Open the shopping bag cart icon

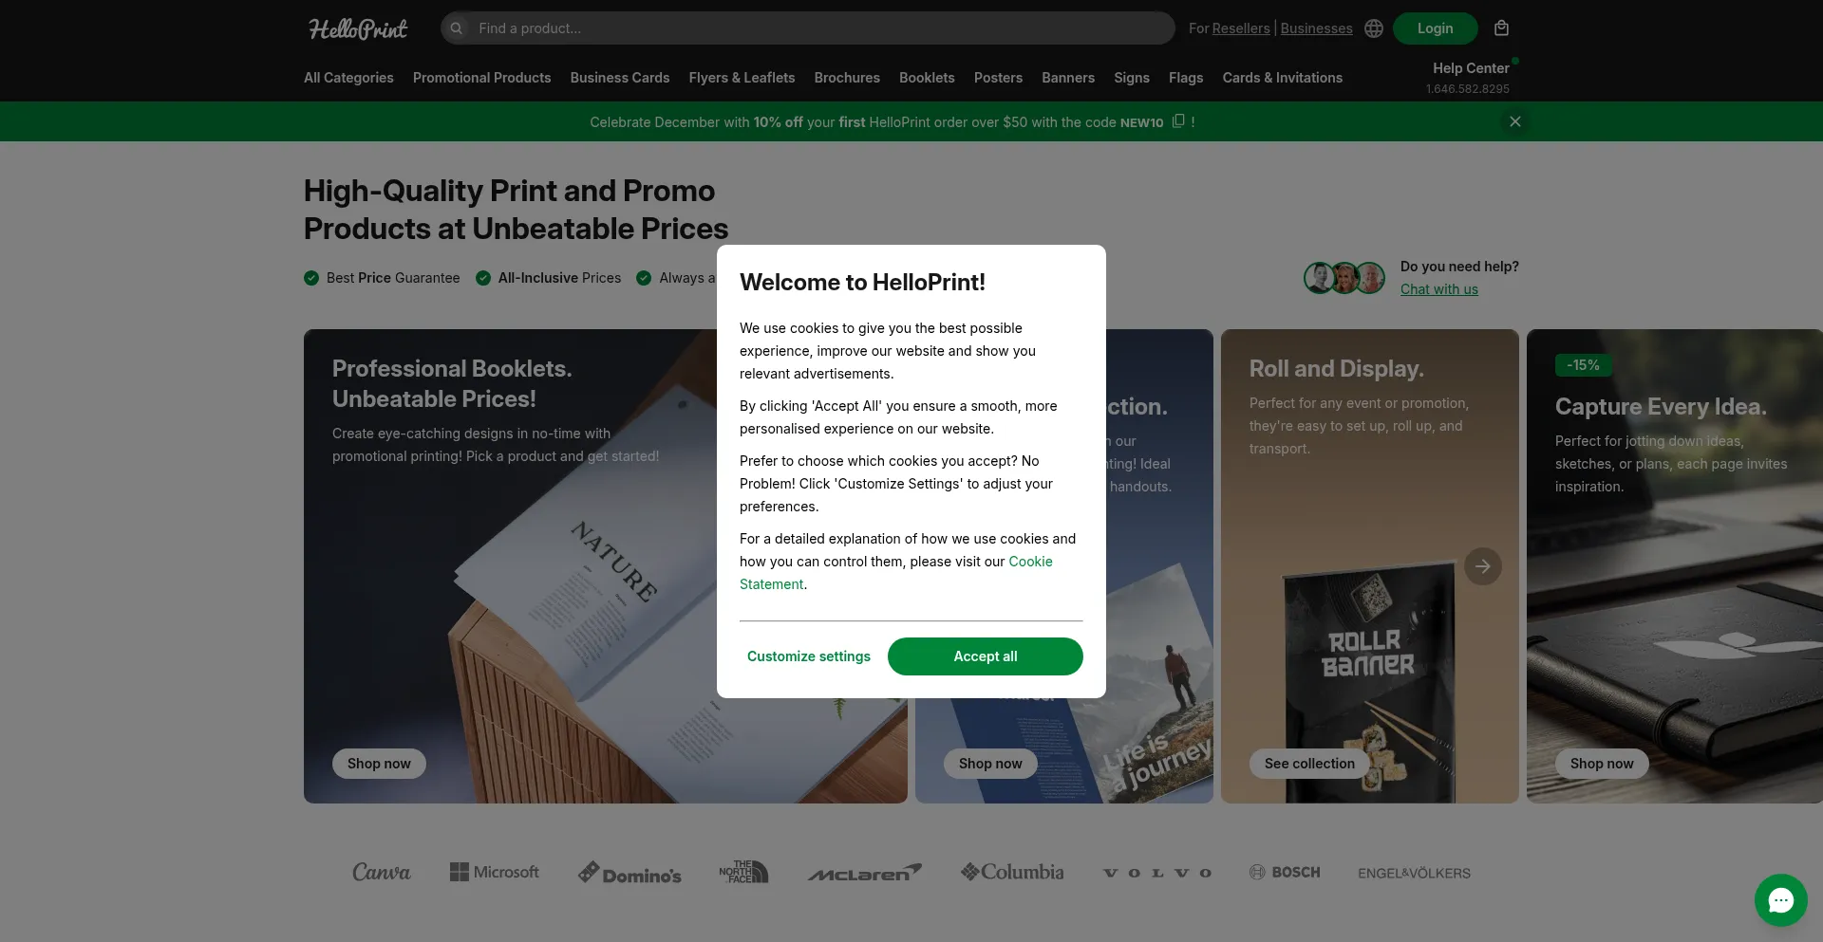click(1501, 28)
